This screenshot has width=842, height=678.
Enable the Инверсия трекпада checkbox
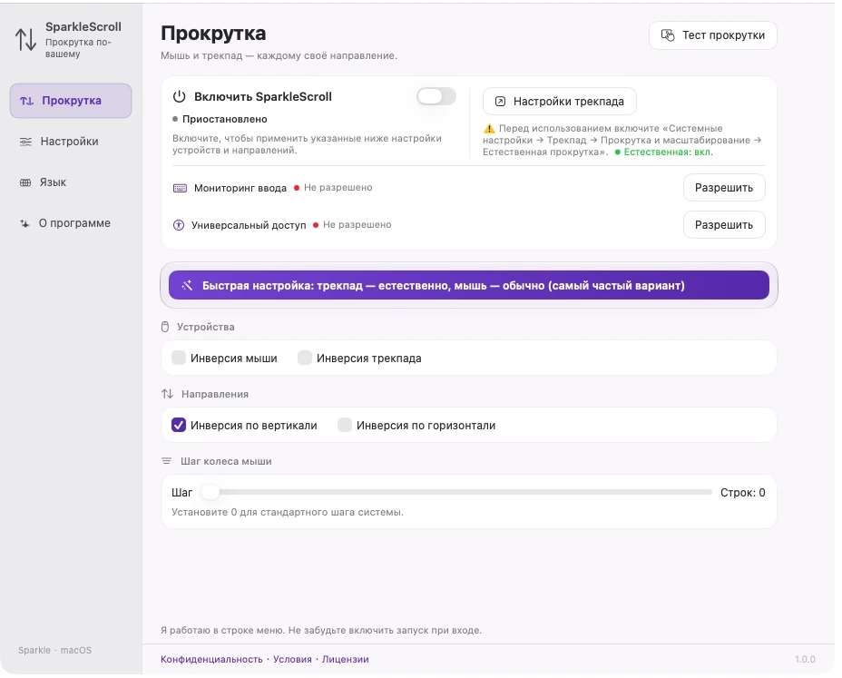coord(305,358)
